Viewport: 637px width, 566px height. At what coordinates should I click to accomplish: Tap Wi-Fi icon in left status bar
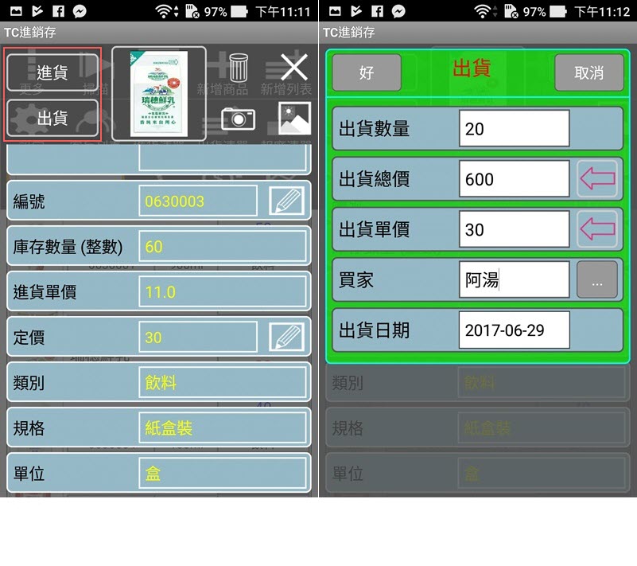[x=163, y=11]
